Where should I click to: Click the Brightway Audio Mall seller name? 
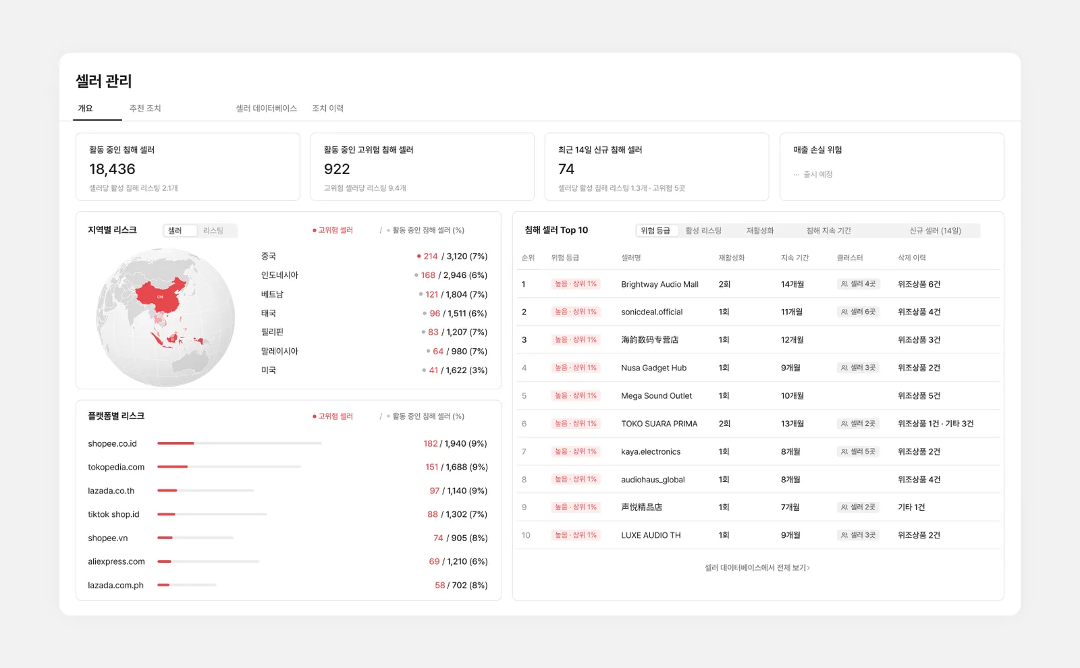(659, 284)
